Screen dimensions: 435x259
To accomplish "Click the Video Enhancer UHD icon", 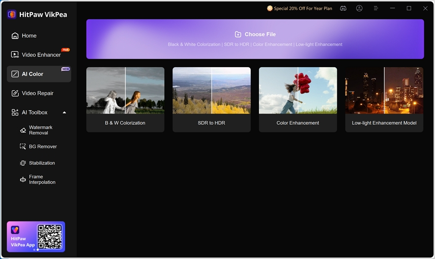I will click(x=15, y=54).
